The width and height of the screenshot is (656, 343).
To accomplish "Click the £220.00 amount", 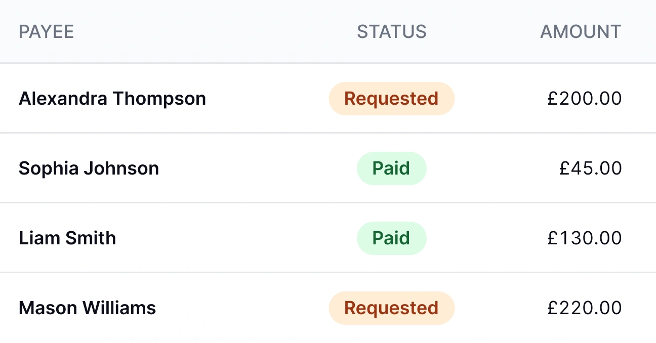I will click(x=585, y=308).
